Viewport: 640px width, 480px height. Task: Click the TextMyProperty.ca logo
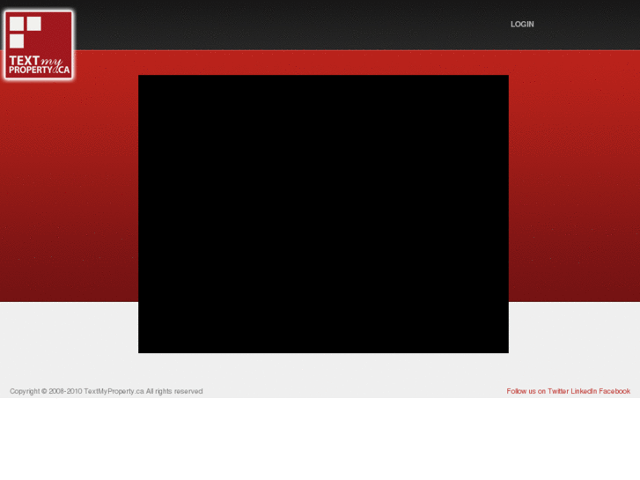click(38, 44)
